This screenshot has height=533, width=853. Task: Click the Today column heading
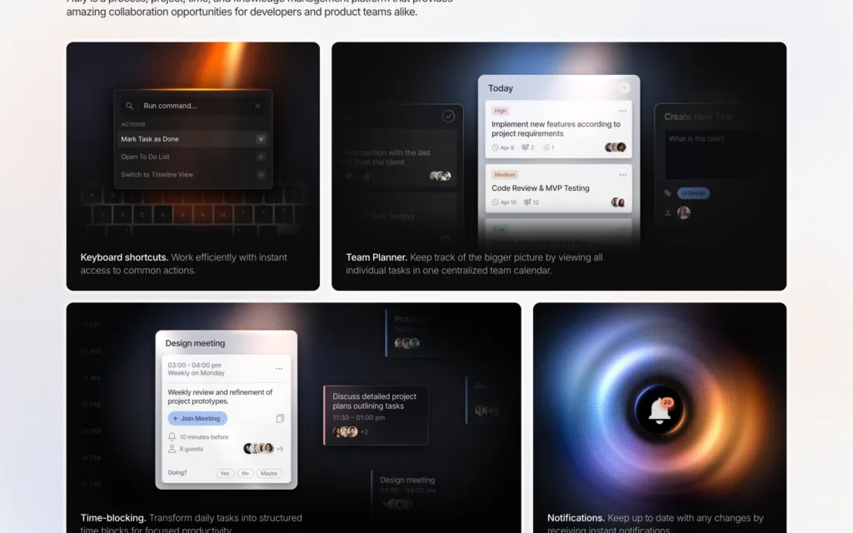click(x=501, y=88)
